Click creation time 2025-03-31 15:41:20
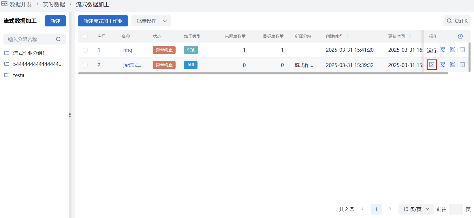The height and width of the screenshot is (218, 474). [x=350, y=50]
